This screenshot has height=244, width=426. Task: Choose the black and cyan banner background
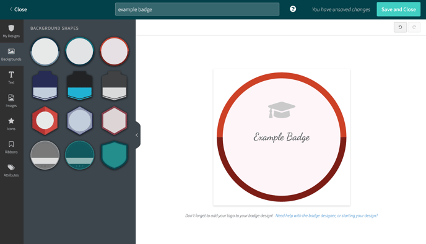[x=80, y=85]
